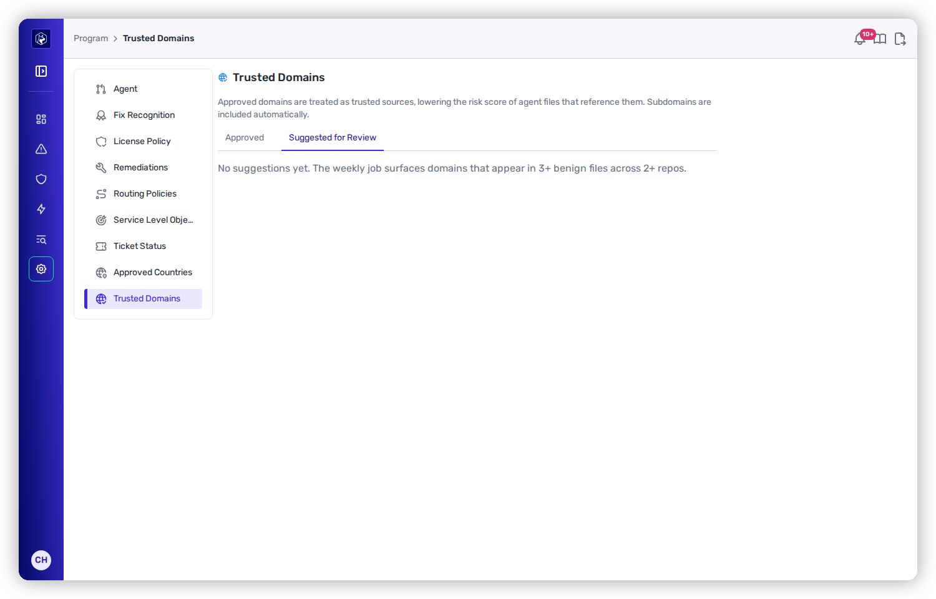
Task: Open the documentation book icon
Action: (x=880, y=39)
